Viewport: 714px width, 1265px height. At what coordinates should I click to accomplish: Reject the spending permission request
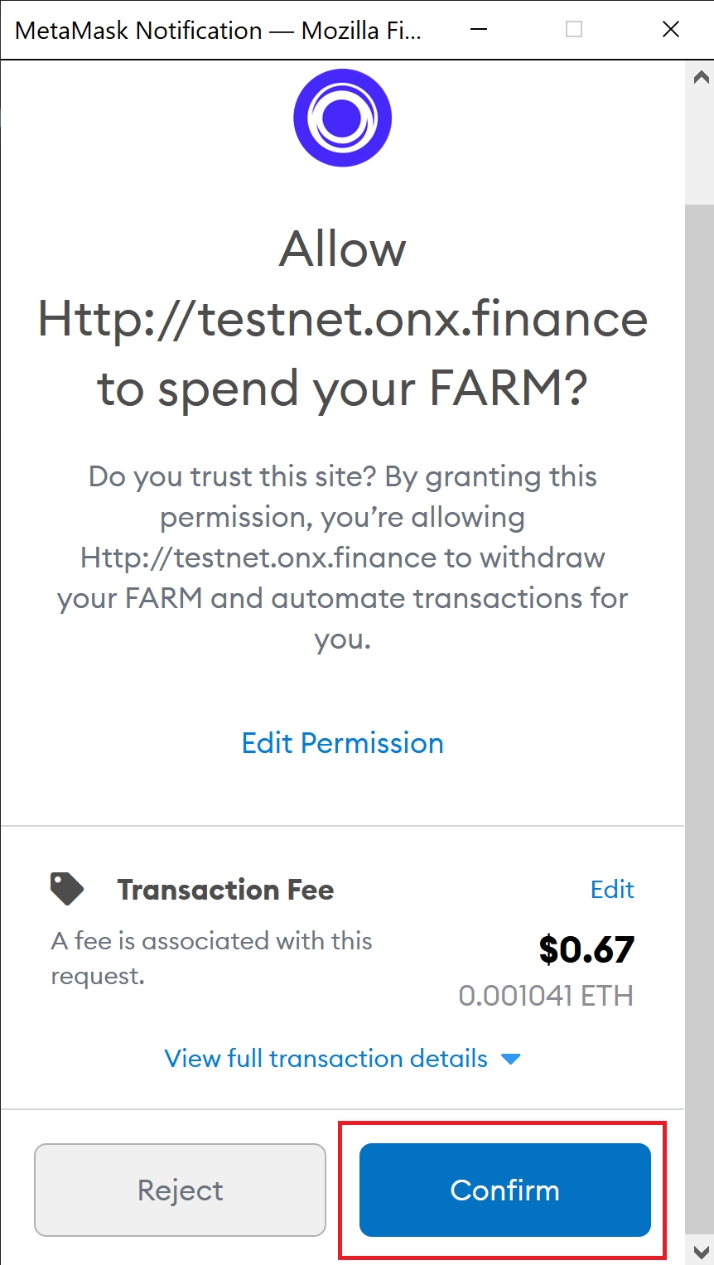(x=180, y=1190)
